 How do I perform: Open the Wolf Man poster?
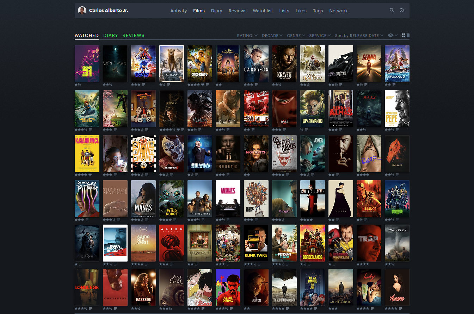115,63
